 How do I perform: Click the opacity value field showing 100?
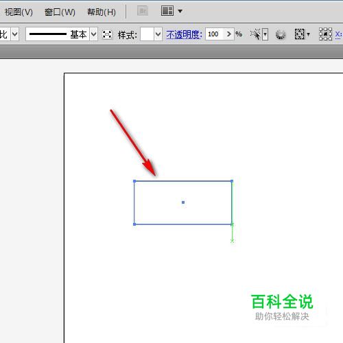214,34
